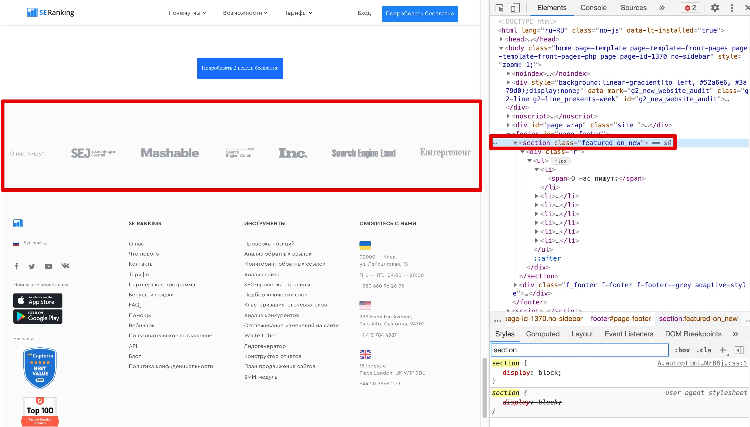The width and height of the screenshot is (750, 427).
Task: Open the White Label footer link
Action: tap(260, 335)
